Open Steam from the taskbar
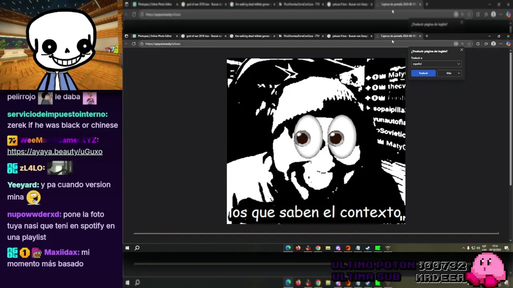This screenshot has height=288, width=513. pos(368,248)
